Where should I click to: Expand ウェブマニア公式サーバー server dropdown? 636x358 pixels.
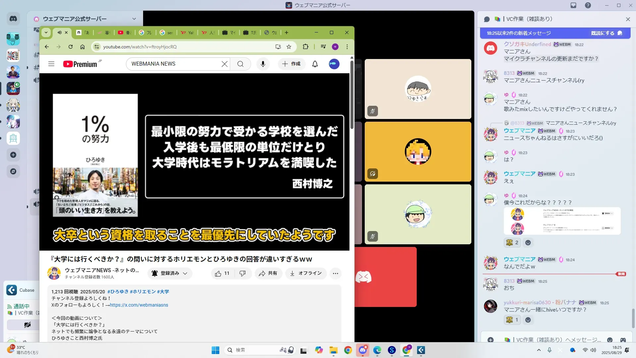134,19
